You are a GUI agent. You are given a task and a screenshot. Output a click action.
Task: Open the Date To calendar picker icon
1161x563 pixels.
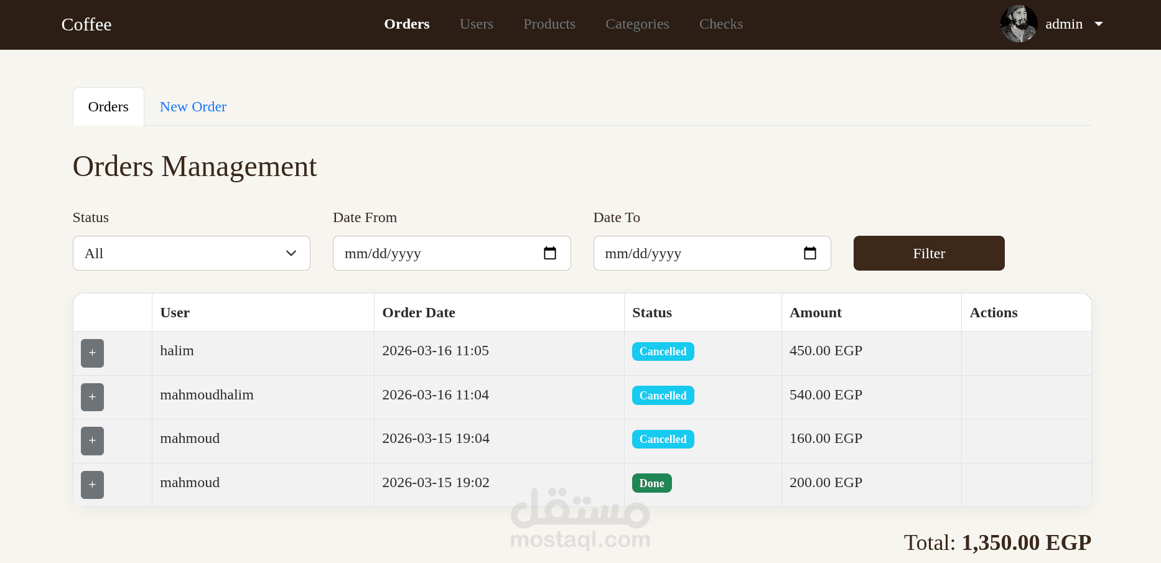[810, 253]
